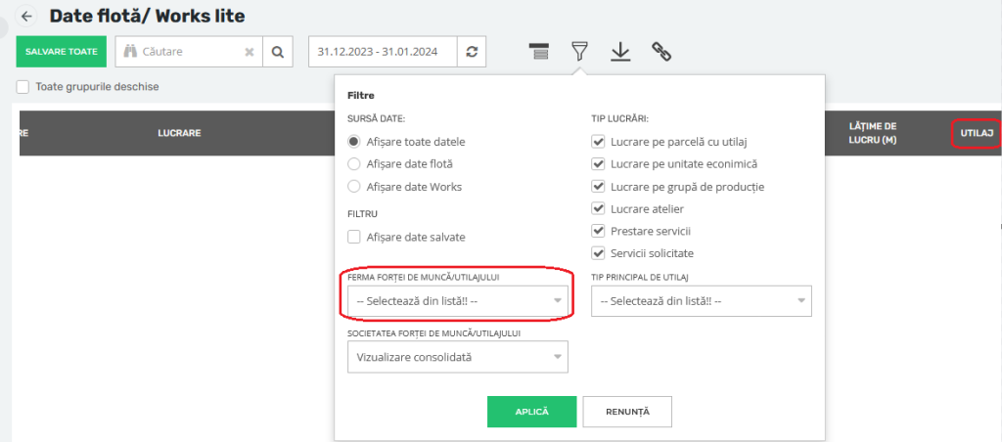Uncheck Lucrare atelier work type
The image size is (1002, 442).
(598, 208)
